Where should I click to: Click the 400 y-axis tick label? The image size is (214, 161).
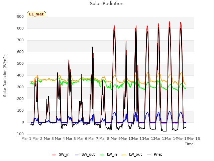[x=20, y=75]
